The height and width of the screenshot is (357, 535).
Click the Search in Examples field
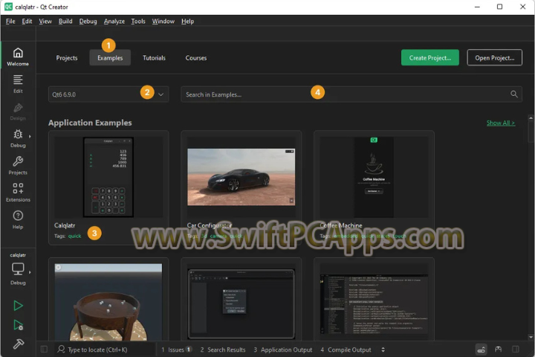(x=351, y=94)
